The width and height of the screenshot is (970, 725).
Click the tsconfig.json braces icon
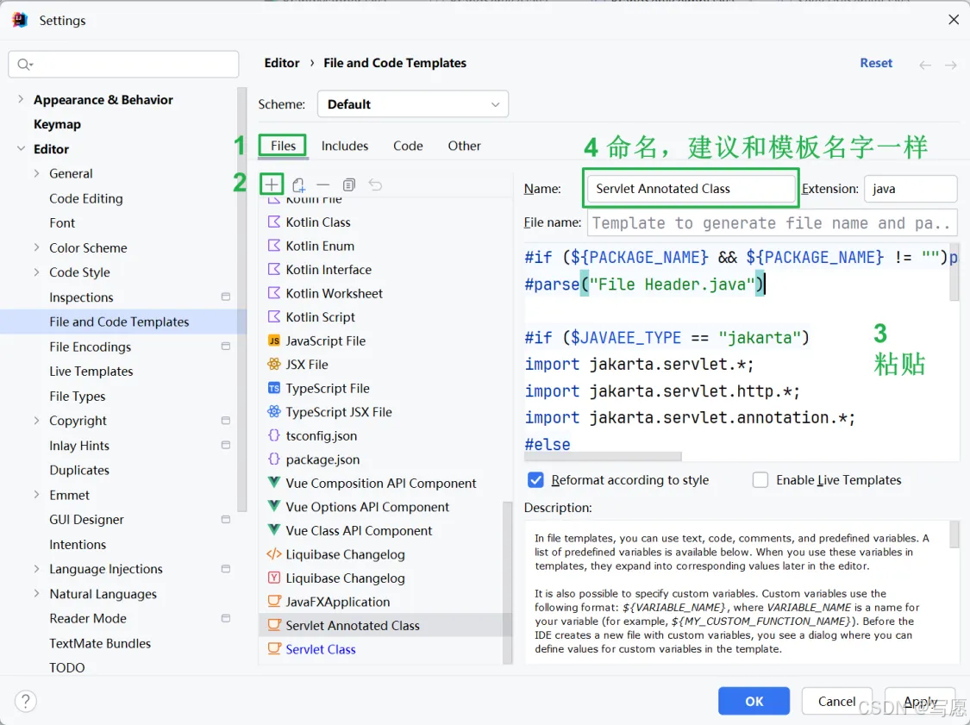tap(274, 435)
